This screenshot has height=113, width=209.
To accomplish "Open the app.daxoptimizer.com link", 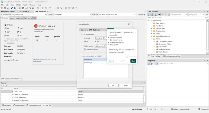I will point(46,59).
